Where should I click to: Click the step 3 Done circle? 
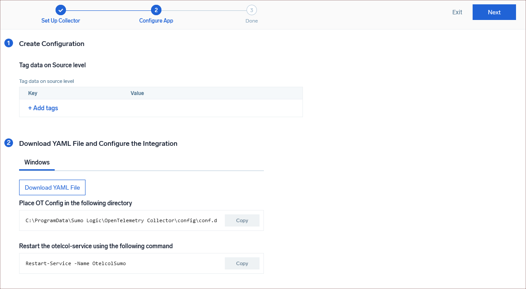[252, 10]
